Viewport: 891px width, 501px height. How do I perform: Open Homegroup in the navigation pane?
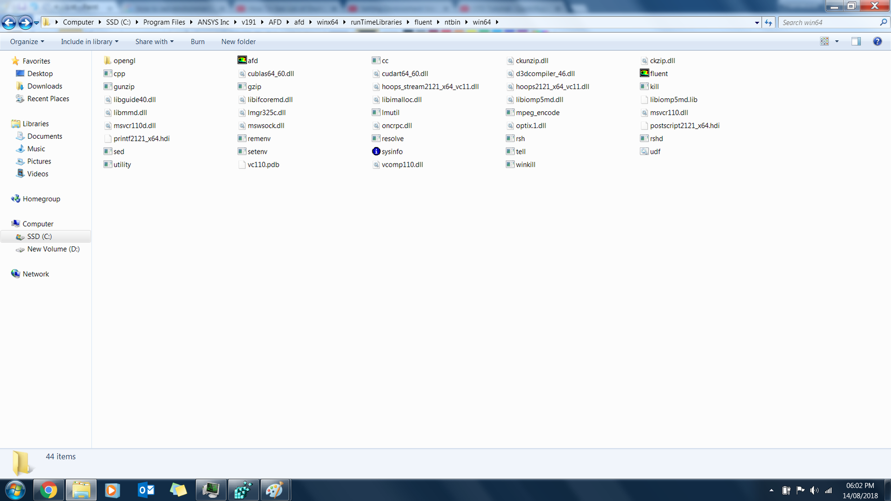[x=41, y=199]
